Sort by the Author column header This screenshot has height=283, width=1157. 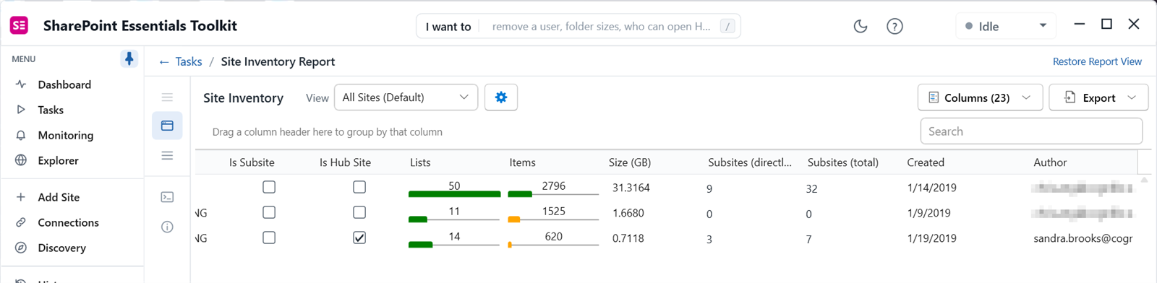tap(1050, 162)
